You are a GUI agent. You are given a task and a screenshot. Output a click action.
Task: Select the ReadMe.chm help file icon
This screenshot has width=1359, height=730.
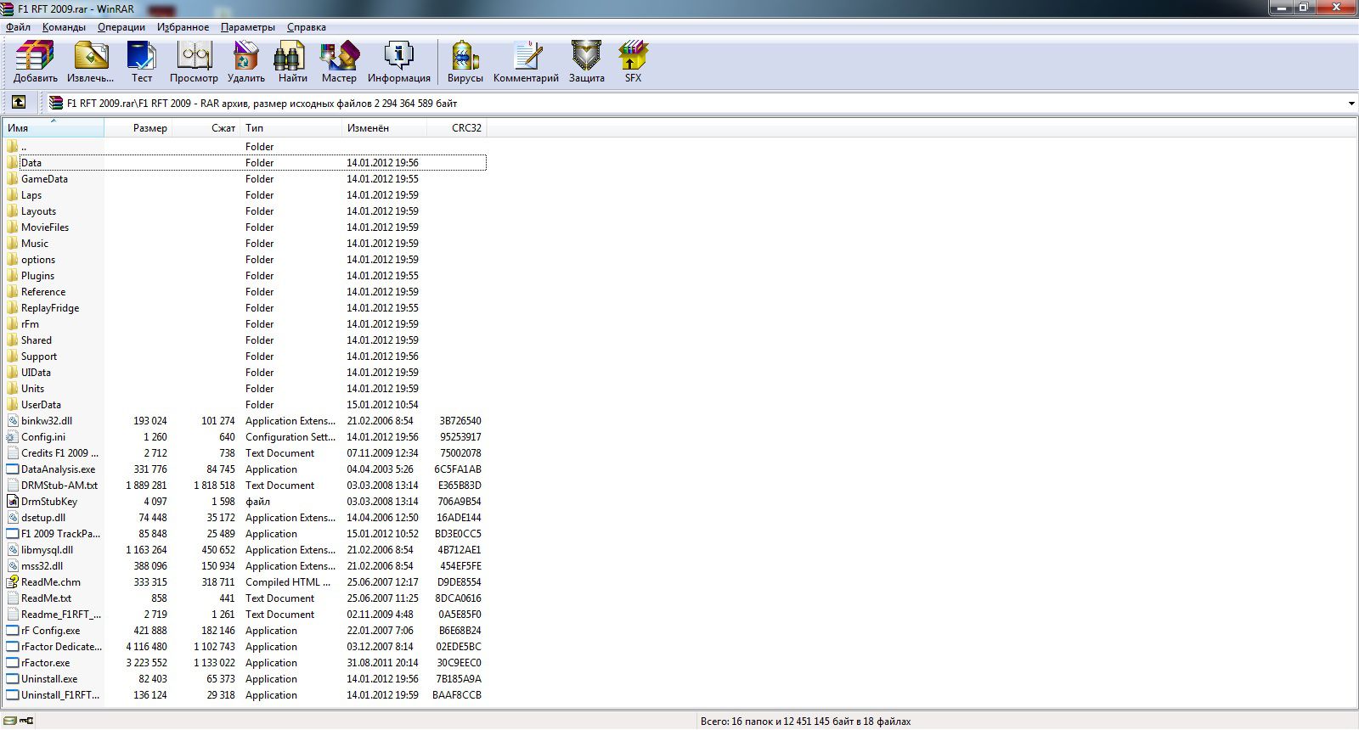click(12, 581)
